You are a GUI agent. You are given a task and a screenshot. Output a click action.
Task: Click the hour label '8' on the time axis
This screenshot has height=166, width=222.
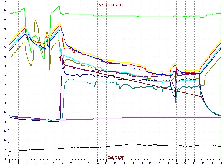[80, 163]
